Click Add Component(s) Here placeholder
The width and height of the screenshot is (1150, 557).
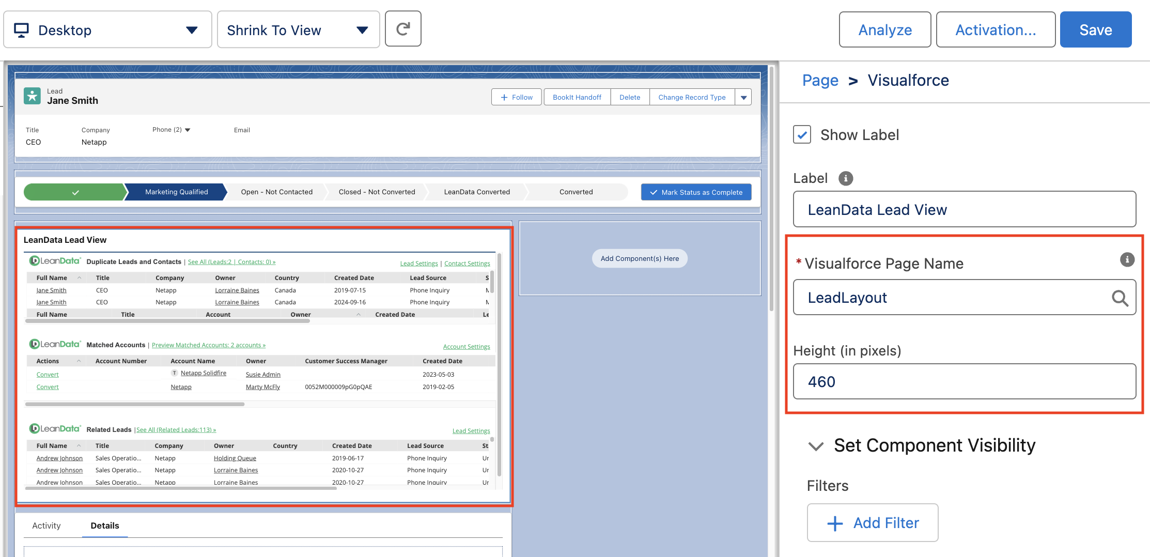point(640,258)
